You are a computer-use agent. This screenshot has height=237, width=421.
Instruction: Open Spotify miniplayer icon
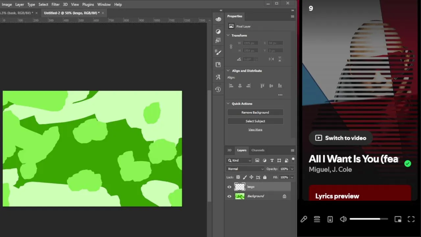(398, 219)
